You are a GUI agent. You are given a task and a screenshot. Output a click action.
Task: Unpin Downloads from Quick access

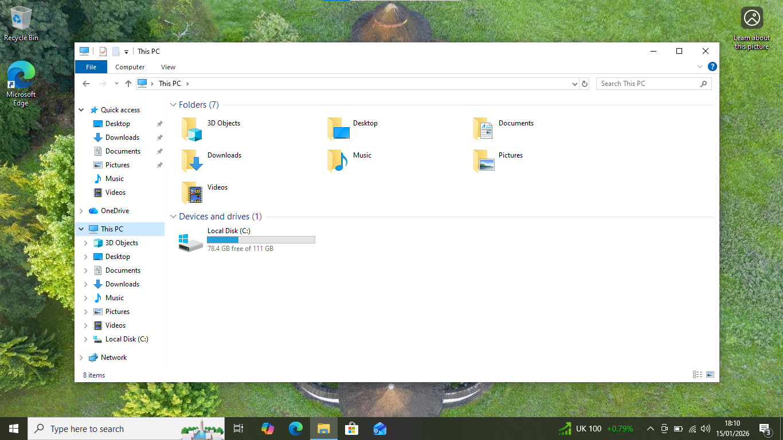pos(160,137)
